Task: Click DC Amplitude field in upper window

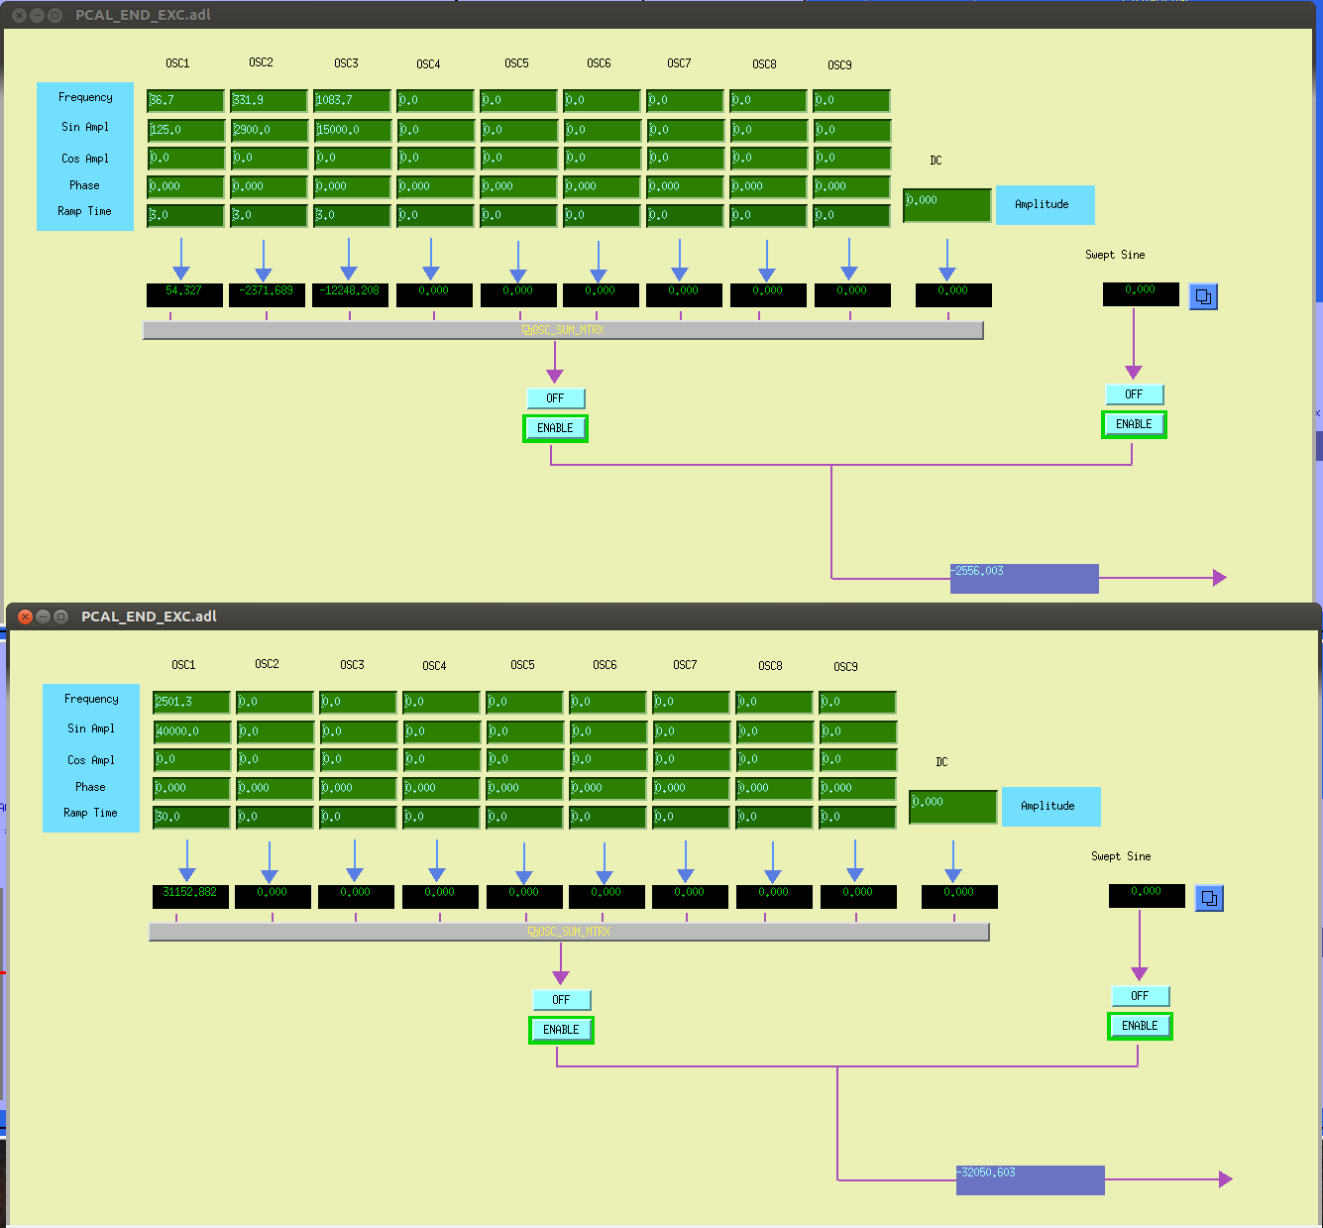Action: [x=946, y=205]
